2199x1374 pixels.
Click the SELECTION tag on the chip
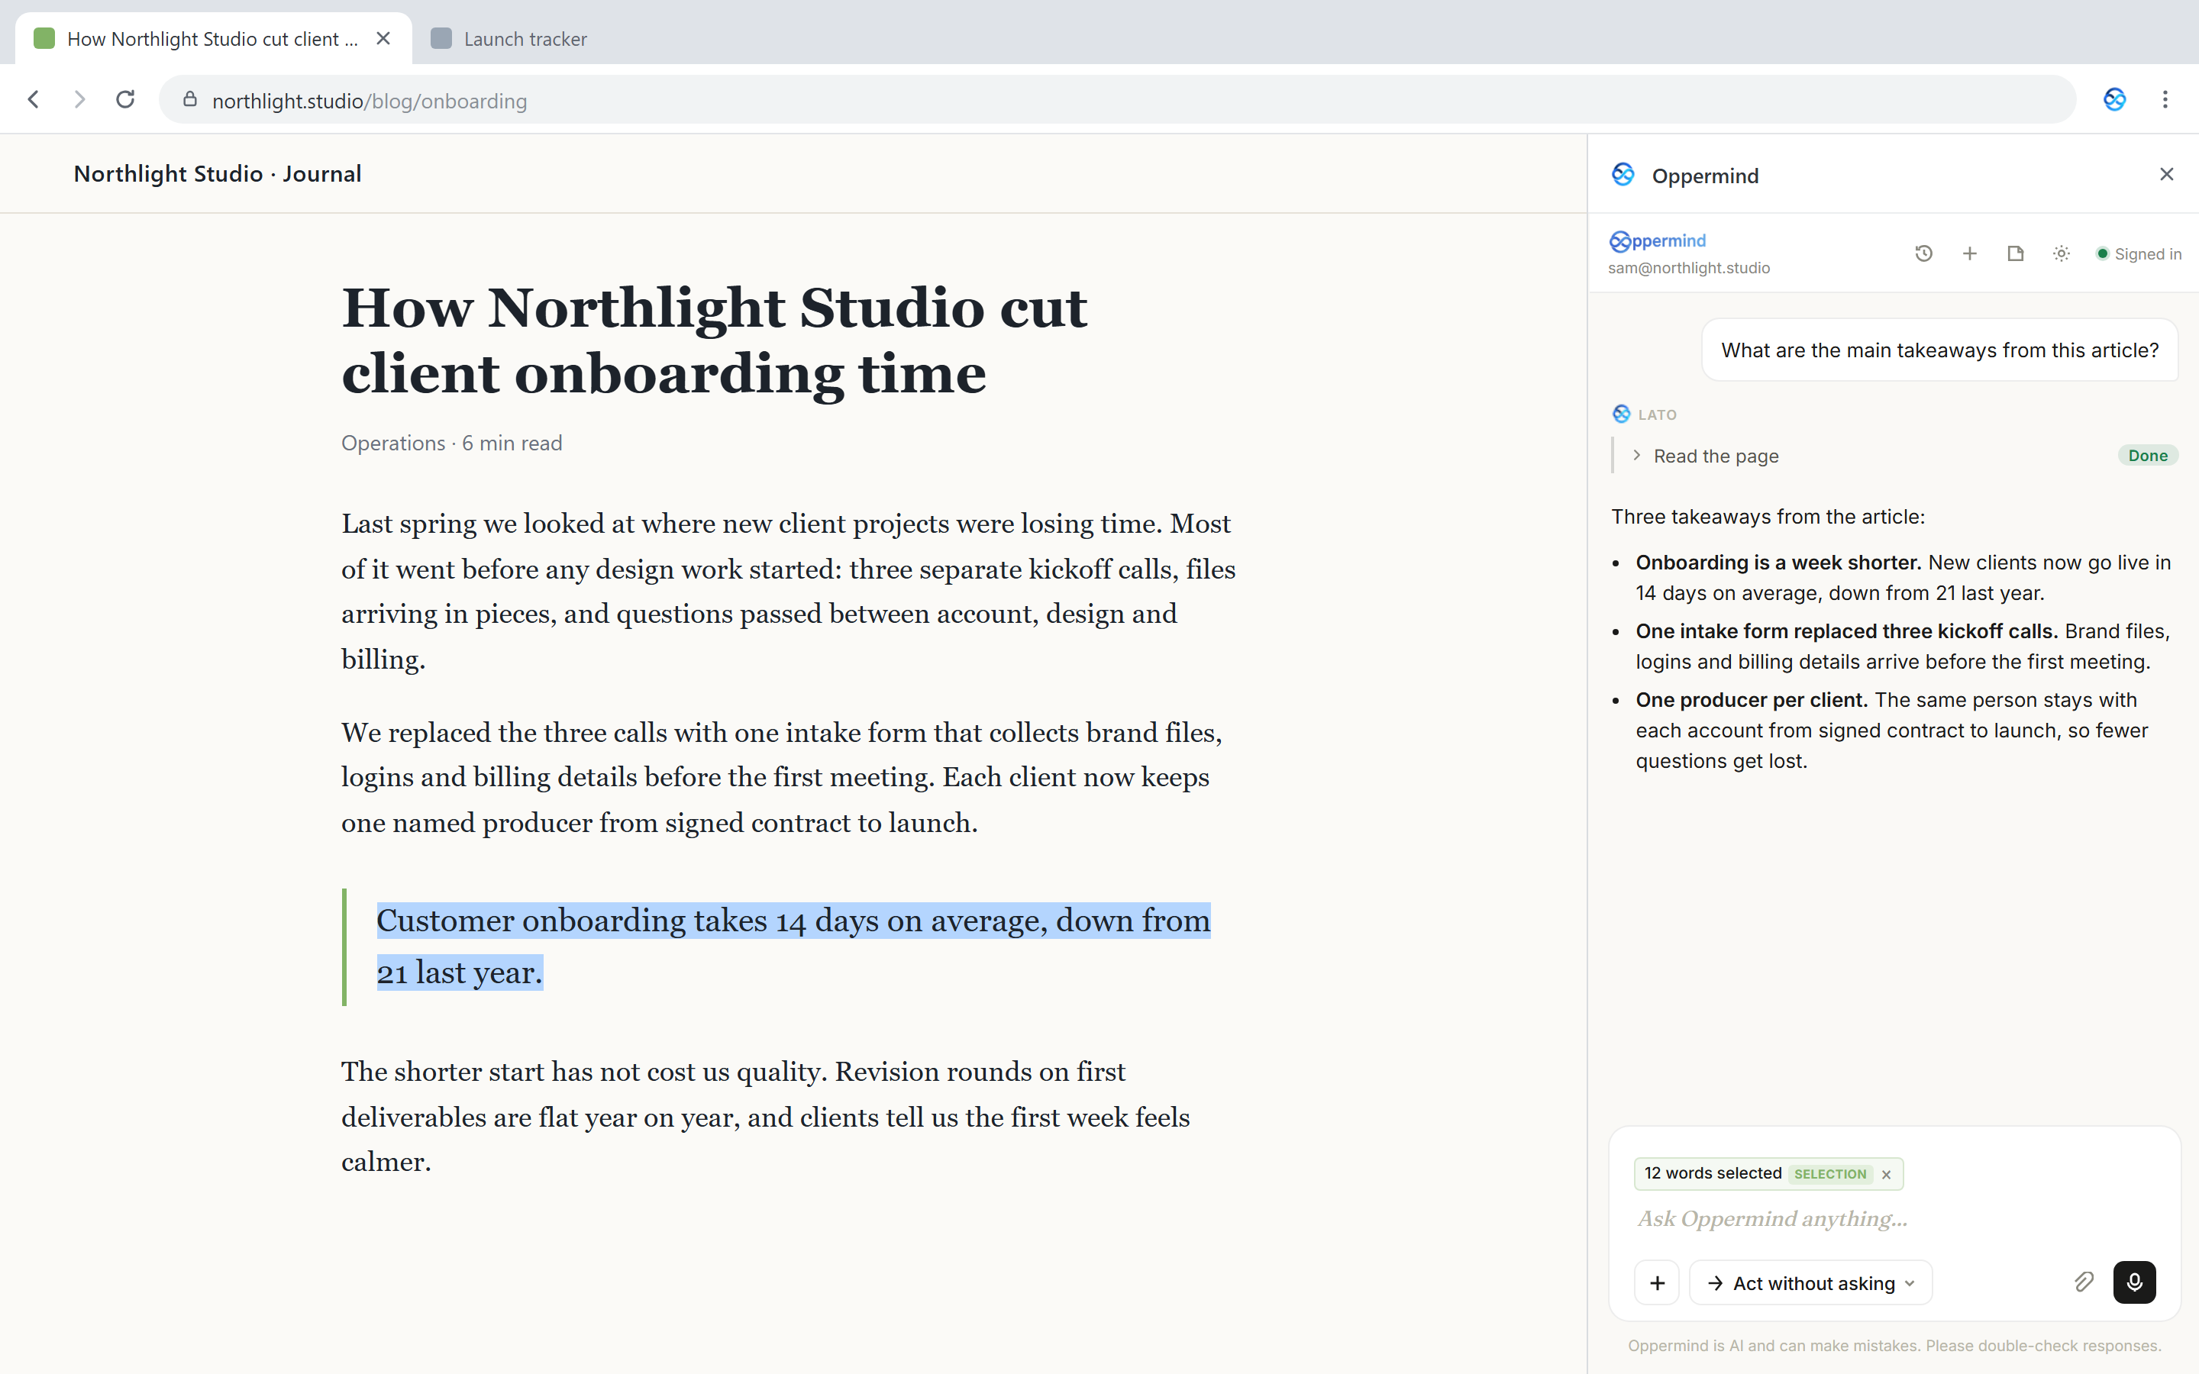coord(1829,1174)
